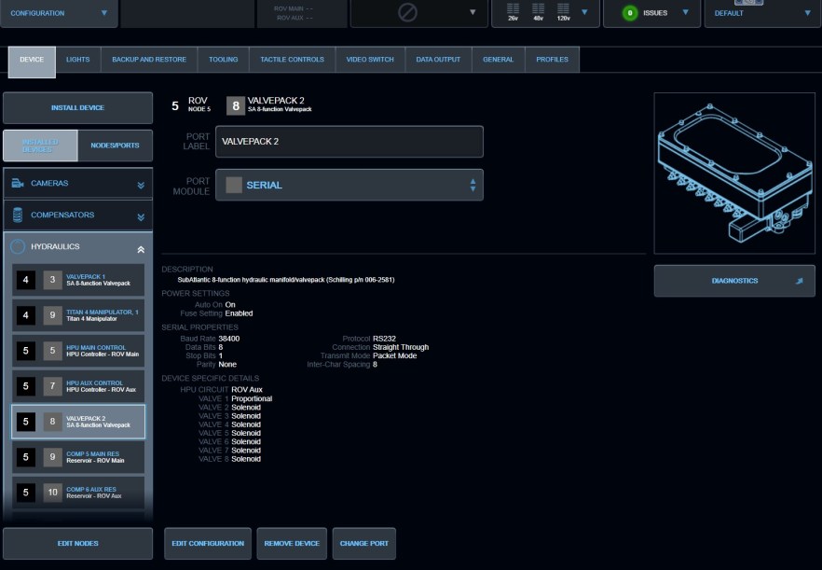The width and height of the screenshot is (822, 570).
Task: Click the prohibited circle icon in header
Action: point(407,13)
